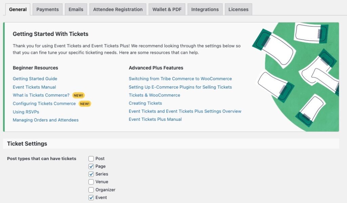
Task: Open the Event Tickets Manual
Action: pos(34,87)
